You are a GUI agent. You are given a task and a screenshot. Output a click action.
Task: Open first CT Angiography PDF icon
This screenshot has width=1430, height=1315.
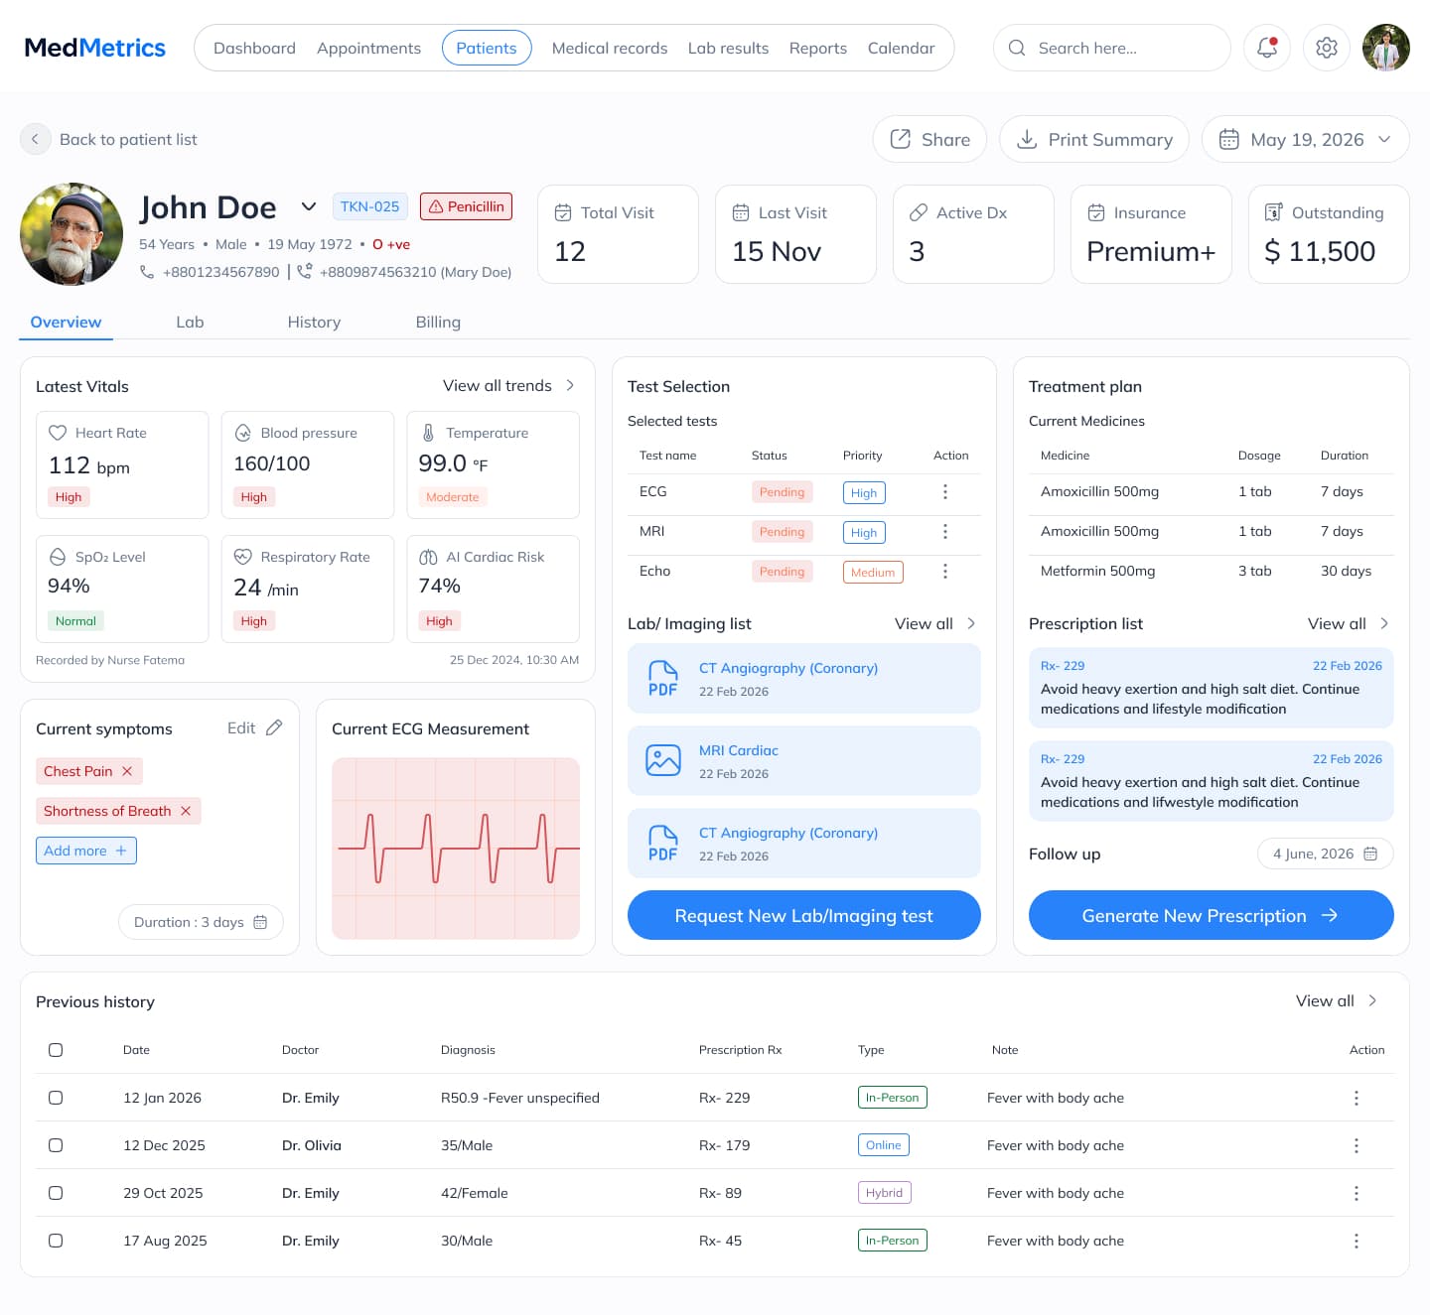(663, 678)
